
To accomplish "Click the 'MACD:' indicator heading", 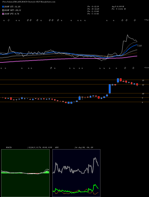I will click(9, 147).
